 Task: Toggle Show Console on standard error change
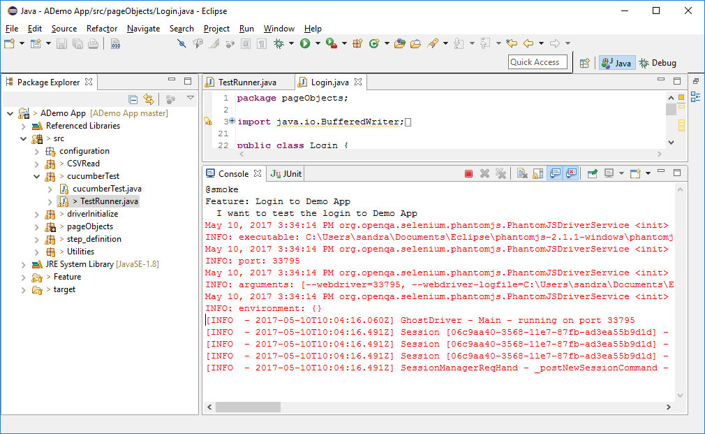click(x=571, y=174)
